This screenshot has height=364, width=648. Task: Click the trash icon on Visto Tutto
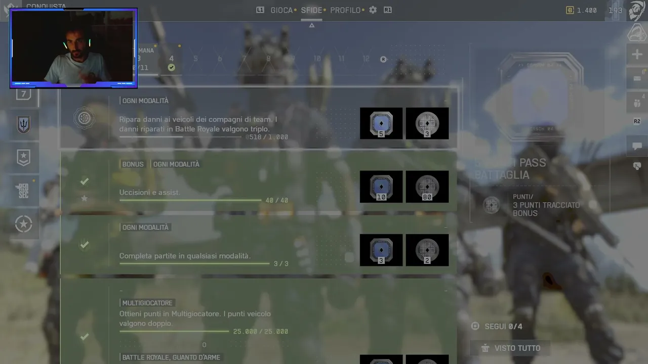[x=485, y=348]
